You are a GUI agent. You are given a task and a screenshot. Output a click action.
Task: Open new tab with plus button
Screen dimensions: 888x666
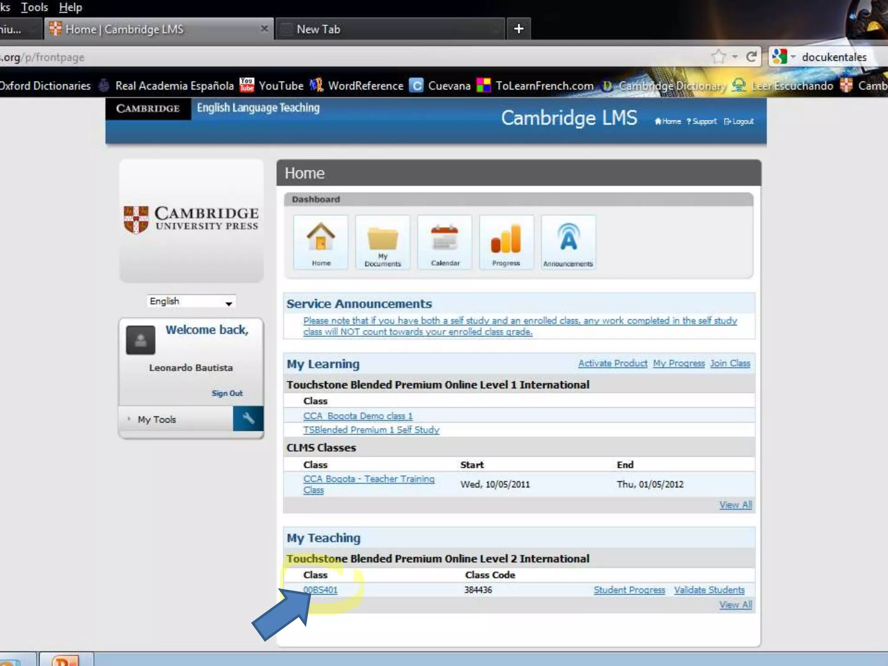(519, 29)
